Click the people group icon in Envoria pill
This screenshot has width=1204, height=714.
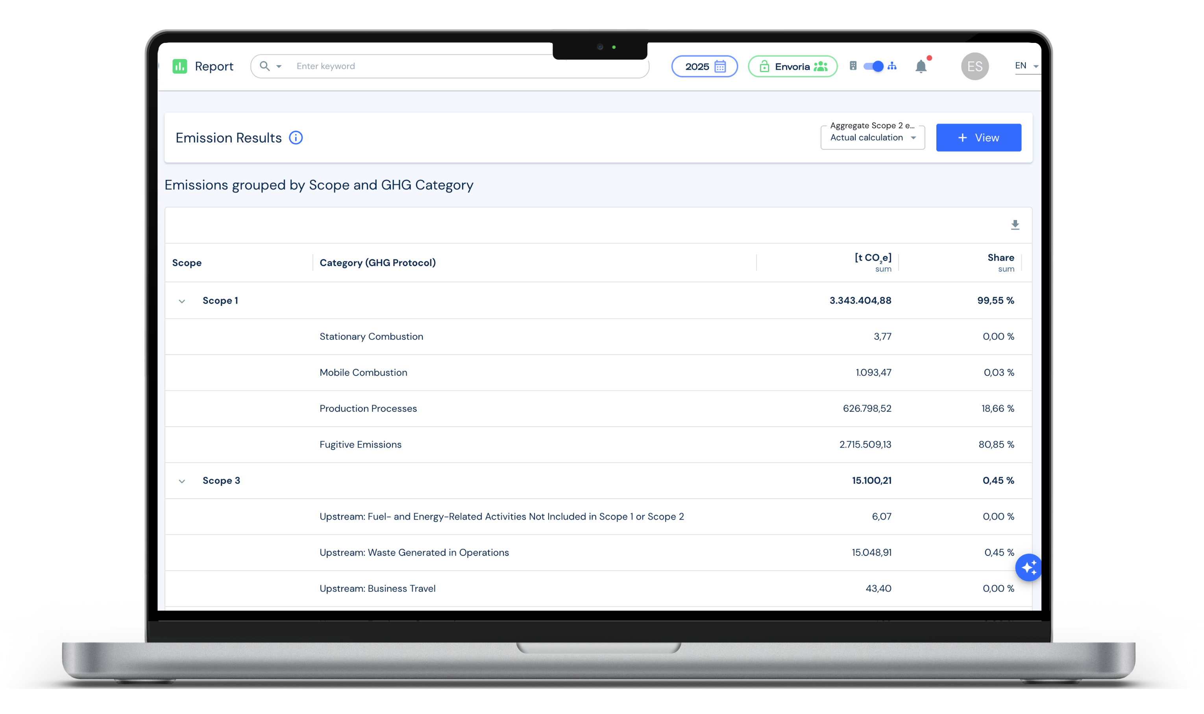[821, 67]
